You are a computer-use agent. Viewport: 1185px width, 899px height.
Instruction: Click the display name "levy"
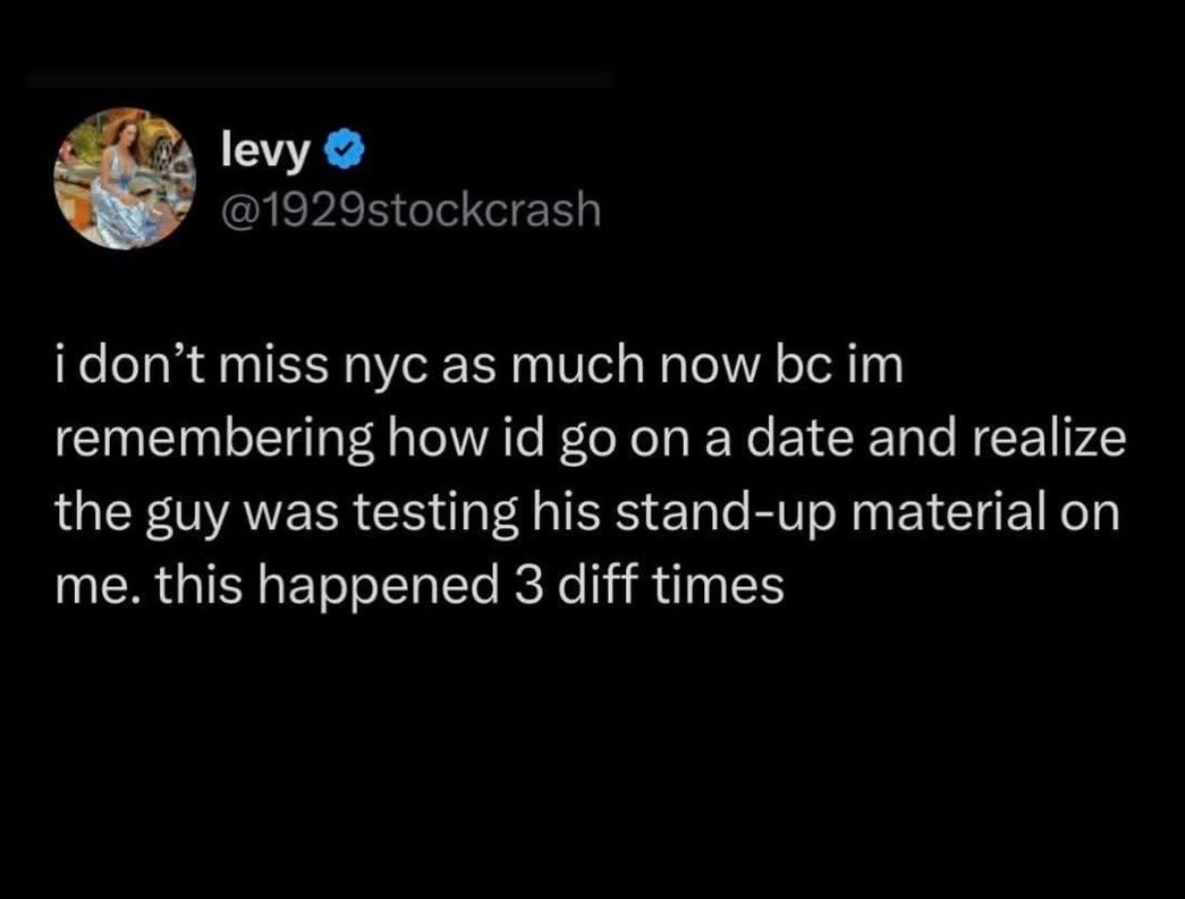(x=266, y=150)
